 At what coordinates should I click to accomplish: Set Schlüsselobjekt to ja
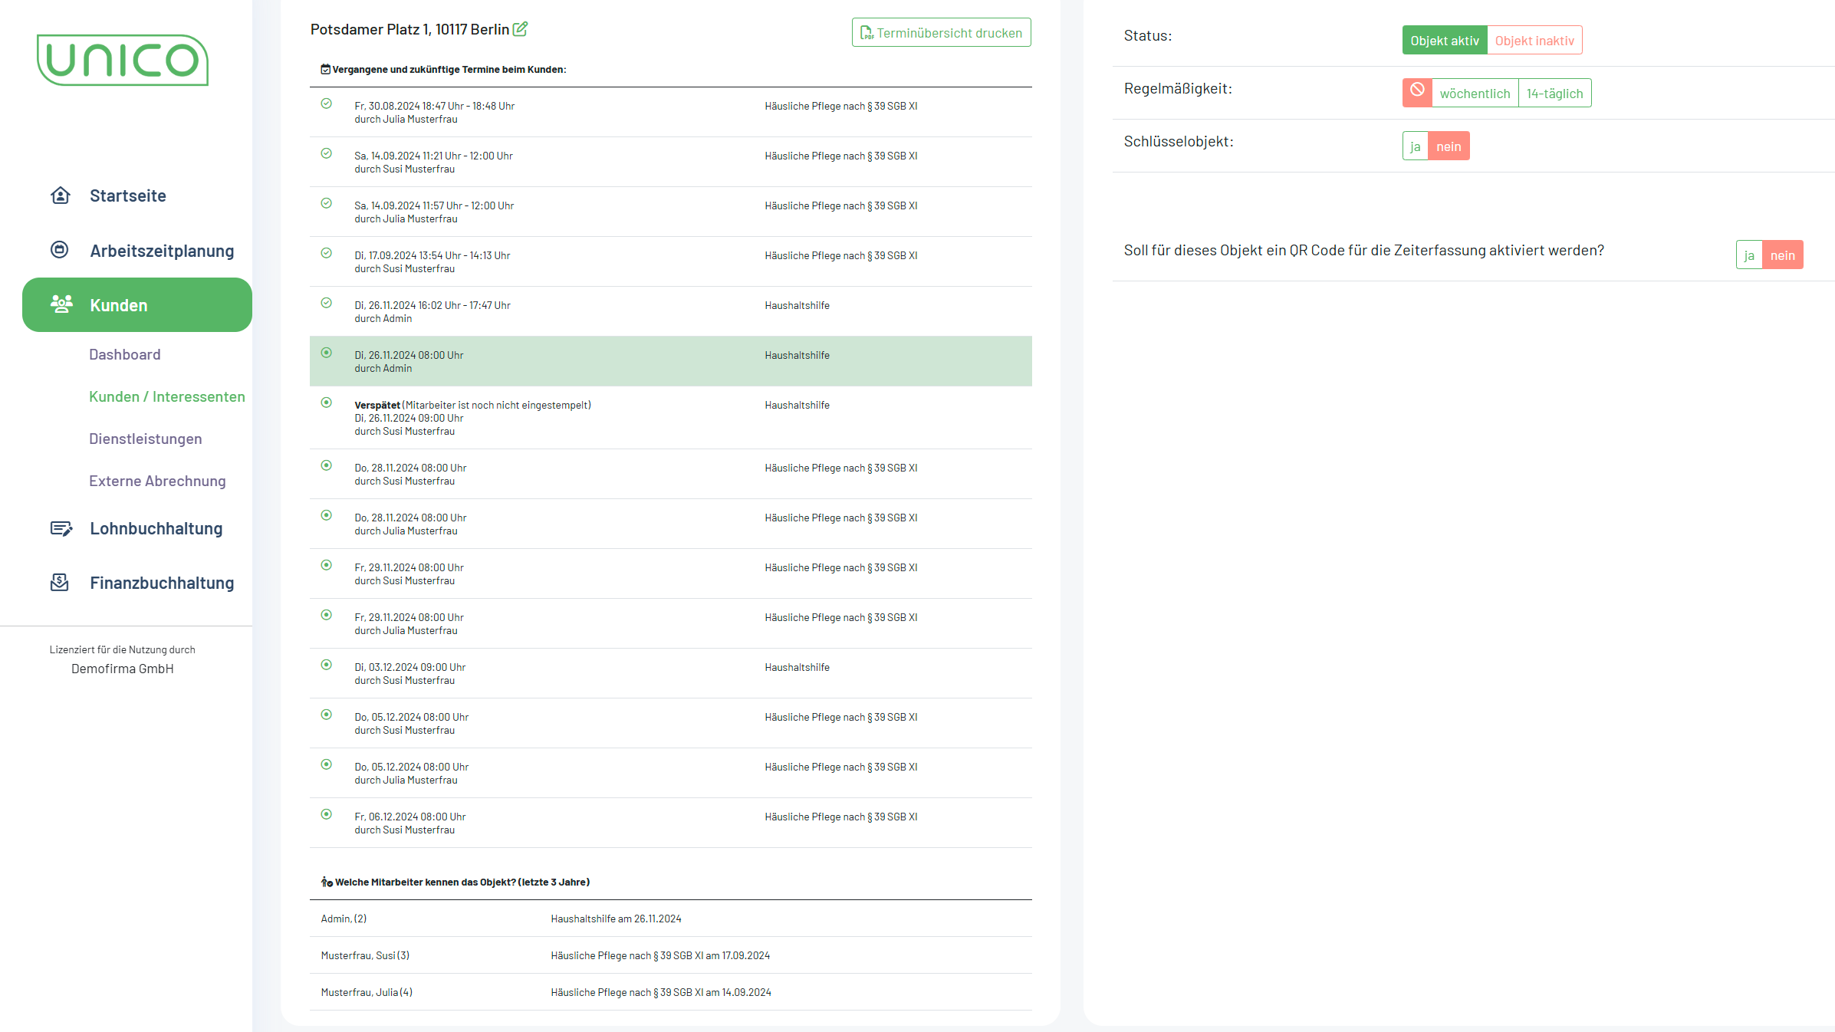tap(1415, 146)
